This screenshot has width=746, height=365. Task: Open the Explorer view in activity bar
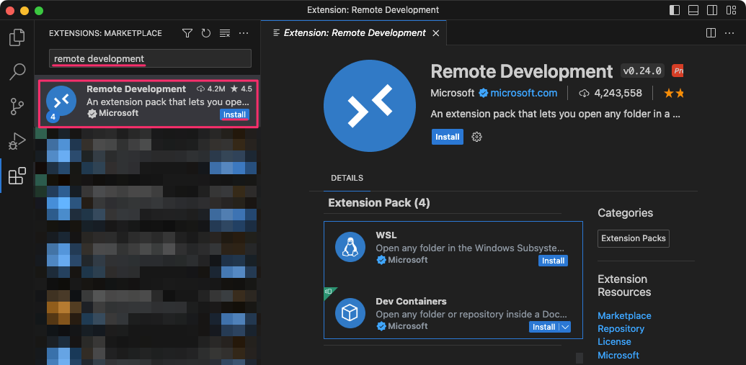pyautogui.click(x=17, y=37)
